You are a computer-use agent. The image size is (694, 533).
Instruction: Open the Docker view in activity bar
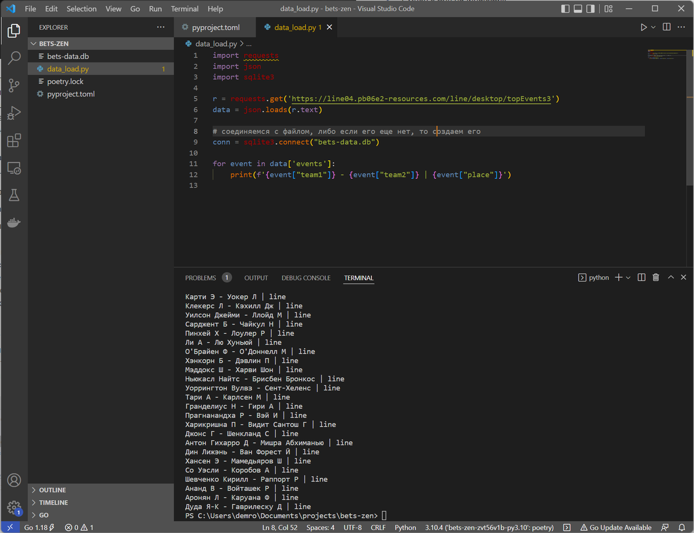(x=14, y=222)
